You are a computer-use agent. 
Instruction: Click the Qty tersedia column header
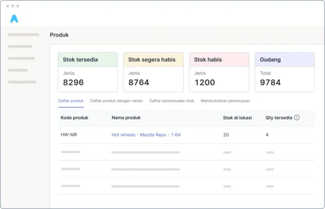coord(279,118)
